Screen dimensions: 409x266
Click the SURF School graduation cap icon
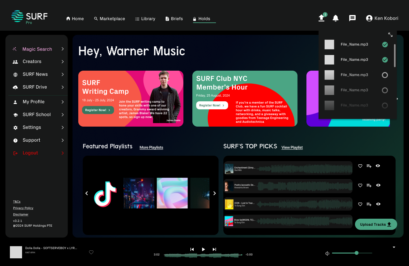[x=15, y=115]
